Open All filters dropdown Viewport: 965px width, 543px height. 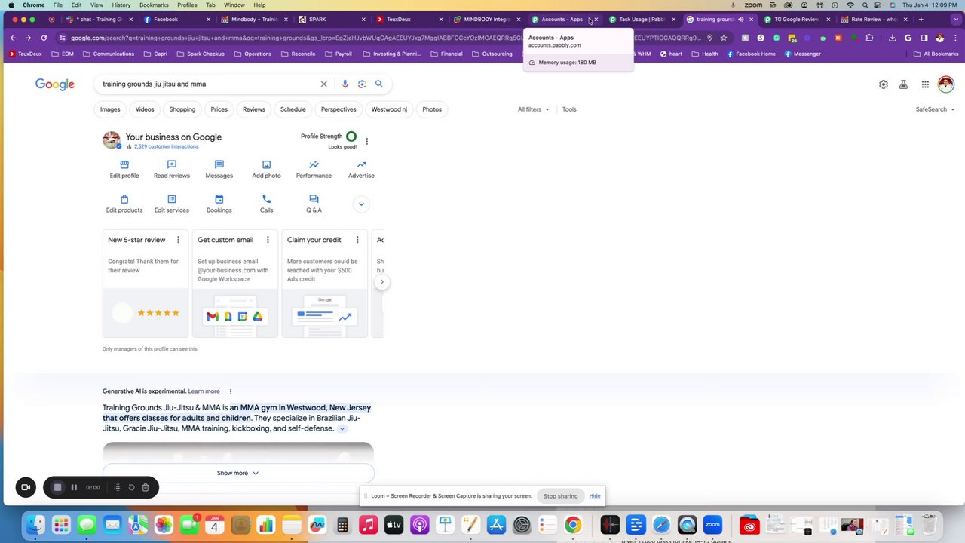click(534, 109)
